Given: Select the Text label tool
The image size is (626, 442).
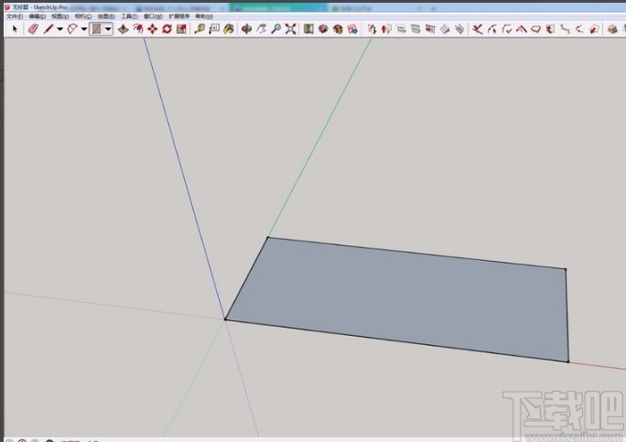Looking at the screenshot, I should [214, 28].
